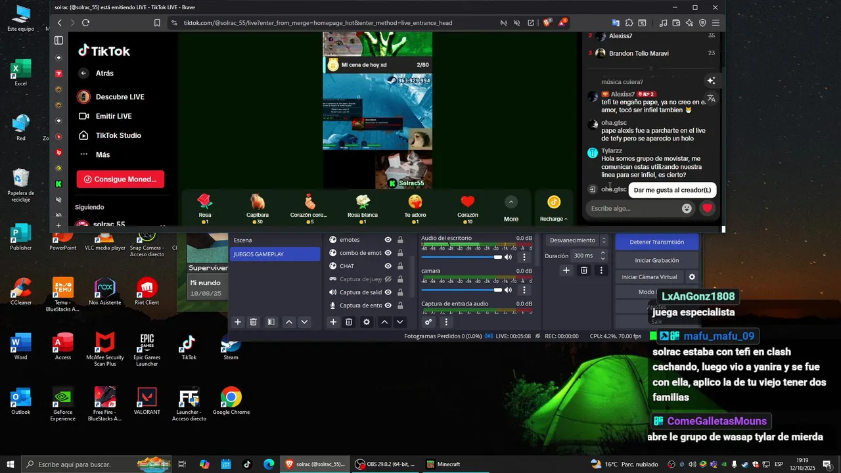Viewport: 841px width, 473px height.
Task: Open advanced audio properties in mixer
Action: click(428, 322)
